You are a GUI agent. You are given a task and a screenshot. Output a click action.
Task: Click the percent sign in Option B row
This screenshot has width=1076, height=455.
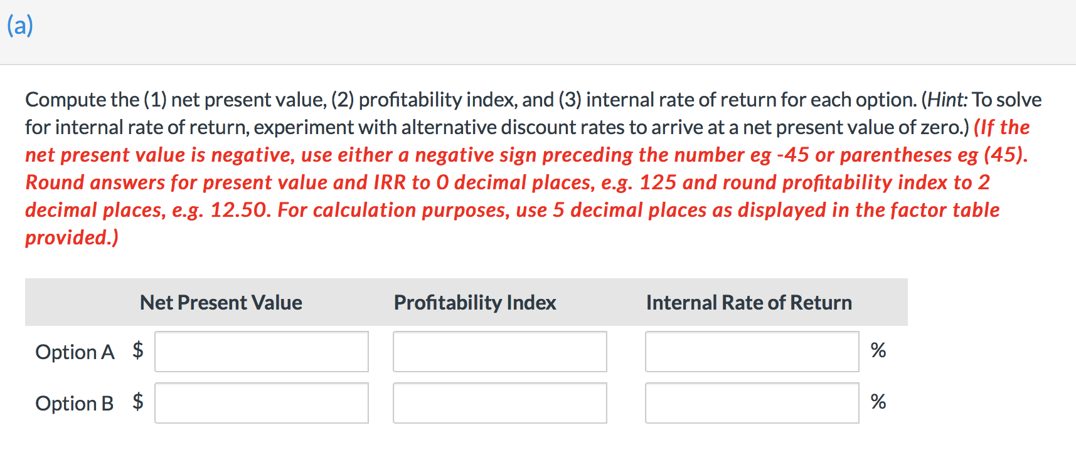coord(878,402)
